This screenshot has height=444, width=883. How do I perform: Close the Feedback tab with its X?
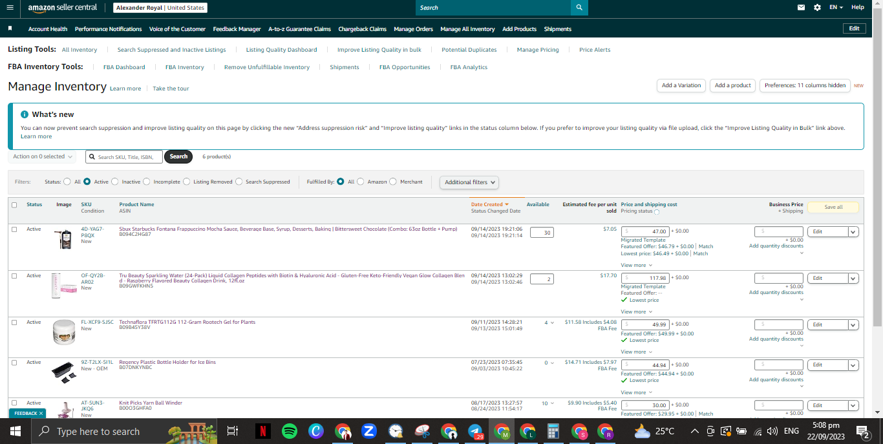[41, 414]
